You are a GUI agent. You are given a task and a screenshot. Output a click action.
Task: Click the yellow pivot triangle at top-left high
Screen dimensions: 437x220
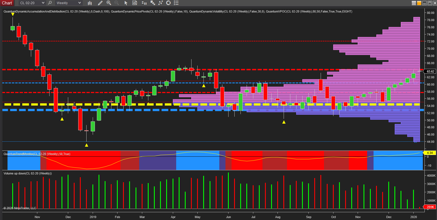(13, 14)
